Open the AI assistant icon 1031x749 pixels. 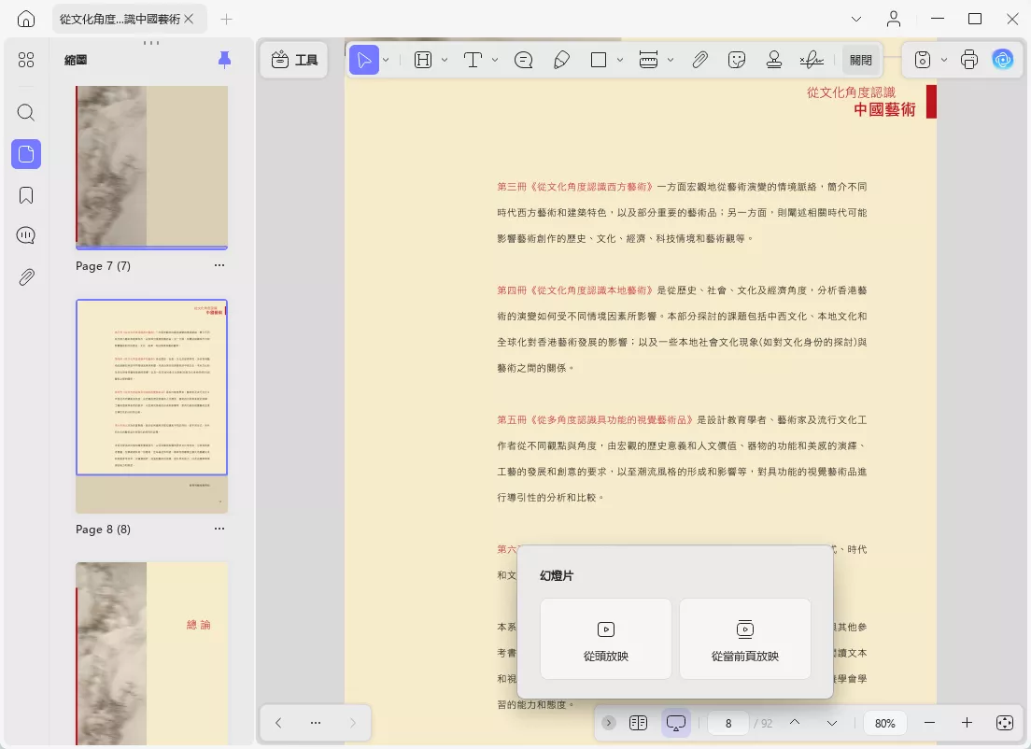click(1003, 61)
